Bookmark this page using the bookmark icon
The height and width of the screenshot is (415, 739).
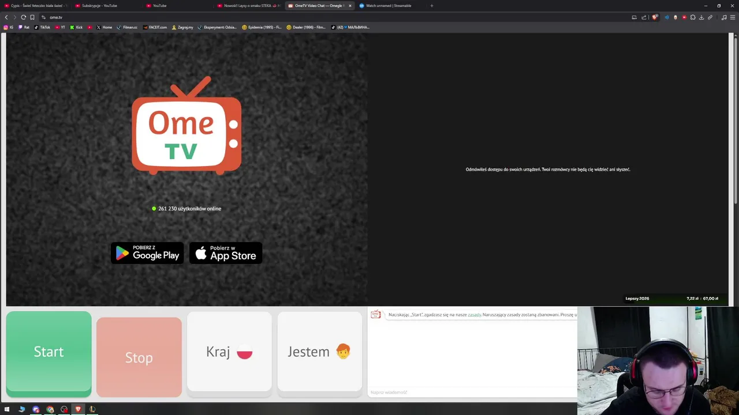[32, 17]
